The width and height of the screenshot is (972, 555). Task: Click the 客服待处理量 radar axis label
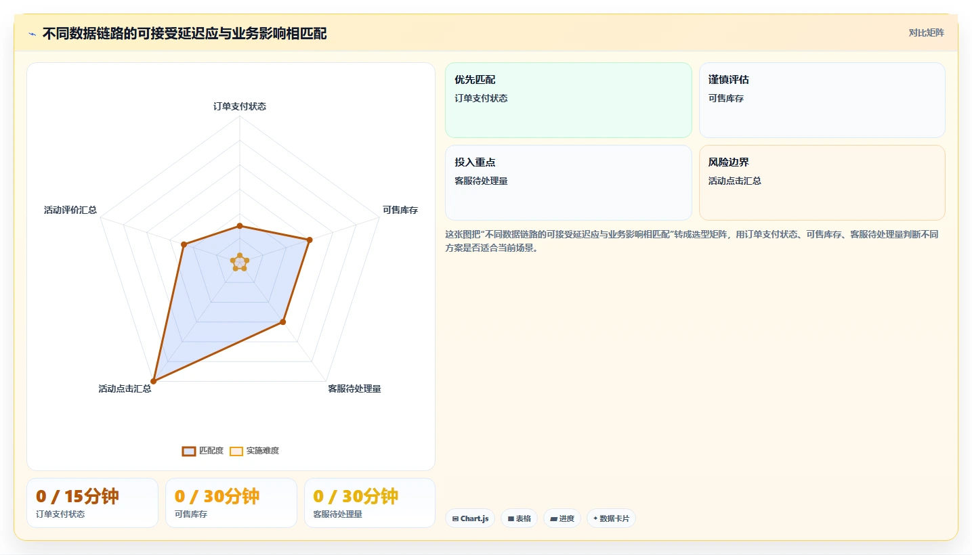pos(354,388)
